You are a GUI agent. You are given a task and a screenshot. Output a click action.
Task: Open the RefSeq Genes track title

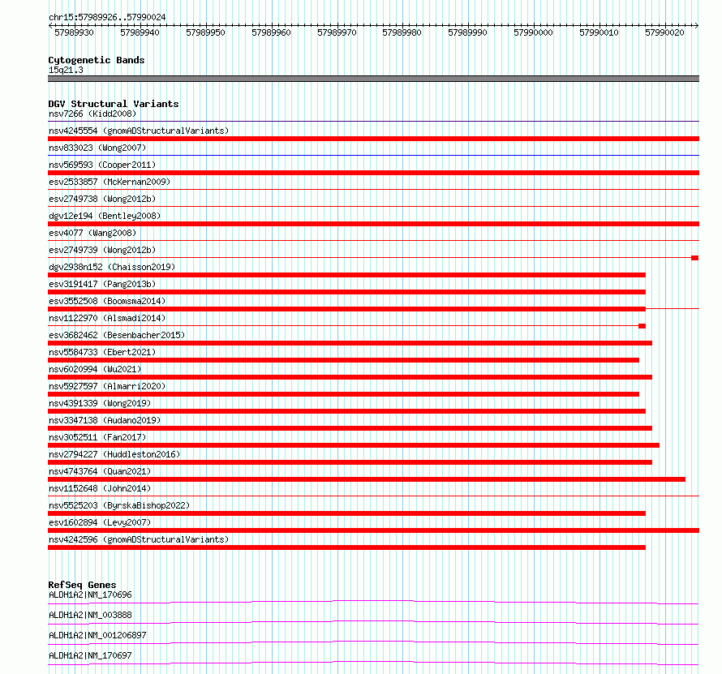coord(83,585)
